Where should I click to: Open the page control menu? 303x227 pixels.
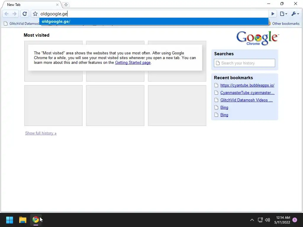(283, 14)
